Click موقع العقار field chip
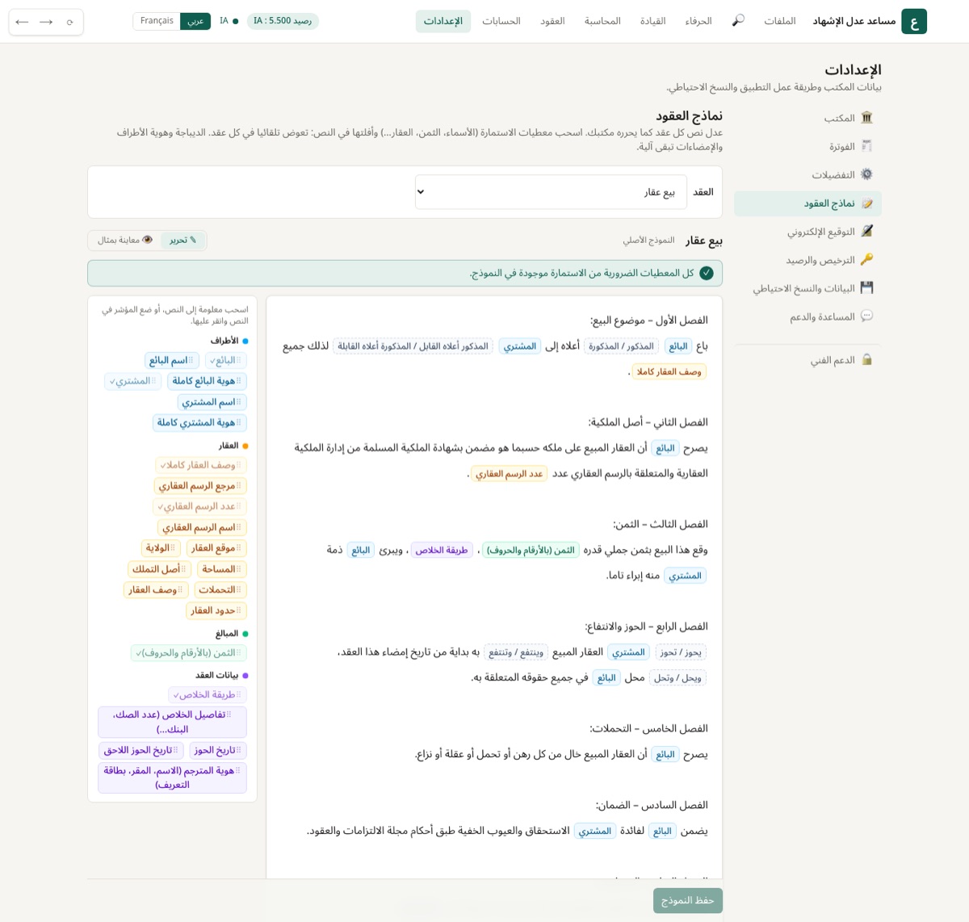Image resolution: width=969 pixels, height=922 pixels. 216,548
